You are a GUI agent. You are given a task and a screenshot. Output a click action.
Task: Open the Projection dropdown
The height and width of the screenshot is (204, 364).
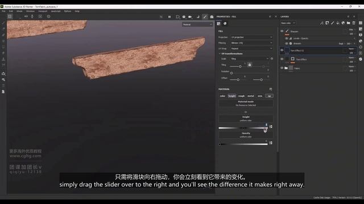(251, 37)
